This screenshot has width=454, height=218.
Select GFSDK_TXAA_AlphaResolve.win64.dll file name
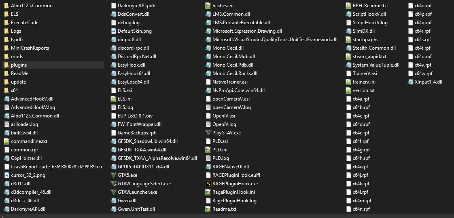[157, 158]
